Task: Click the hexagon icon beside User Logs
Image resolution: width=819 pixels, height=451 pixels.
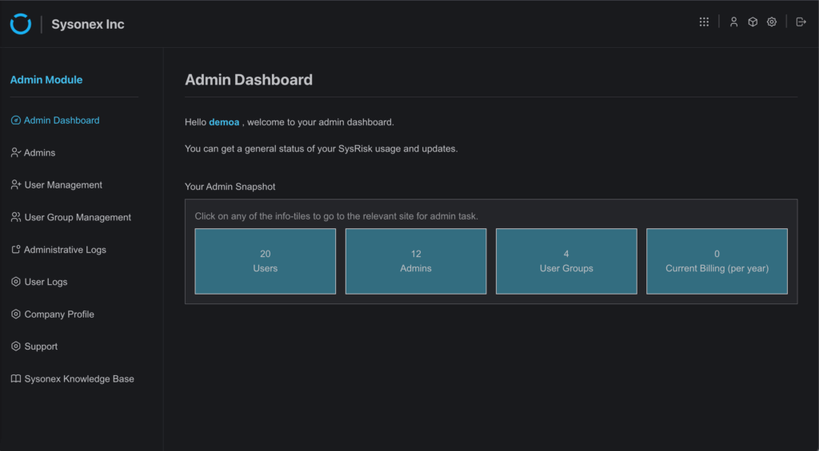Action: [x=16, y=282]
